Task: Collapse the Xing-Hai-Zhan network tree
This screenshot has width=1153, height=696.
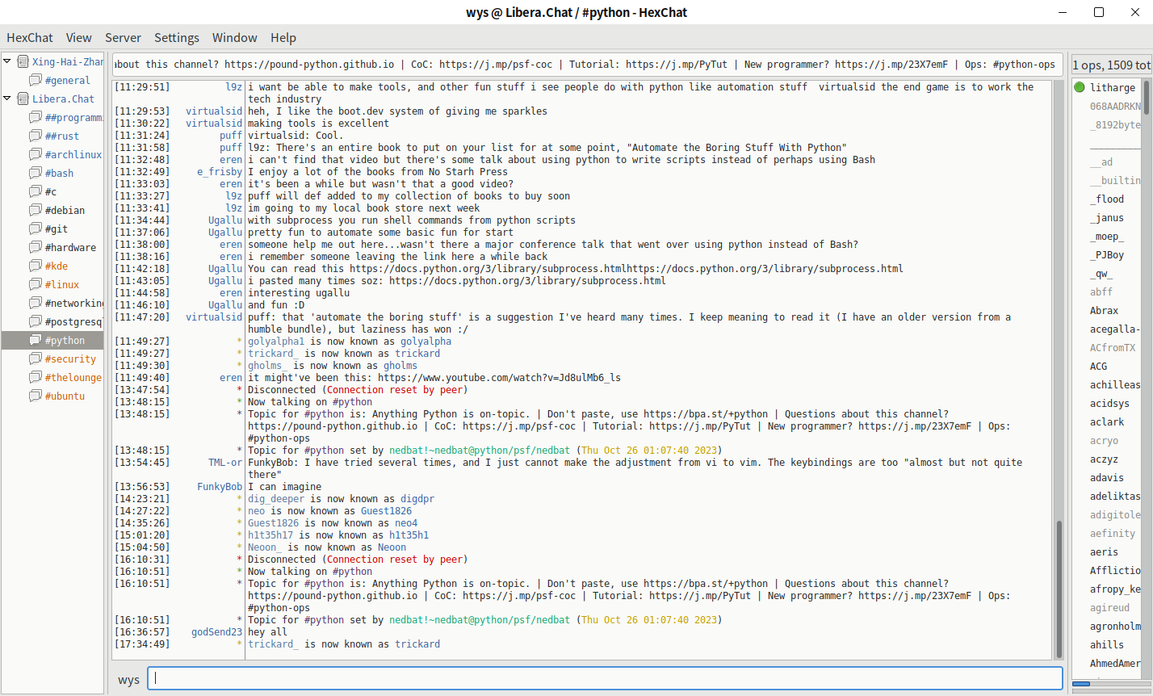Action: [x=7, y=61]
